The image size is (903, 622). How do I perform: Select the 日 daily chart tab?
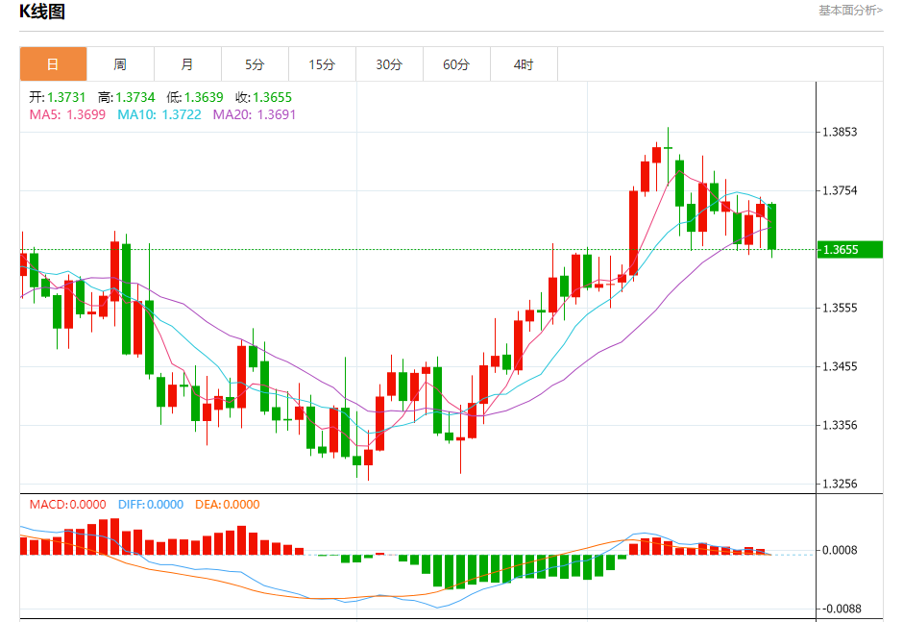coord(53,64)
